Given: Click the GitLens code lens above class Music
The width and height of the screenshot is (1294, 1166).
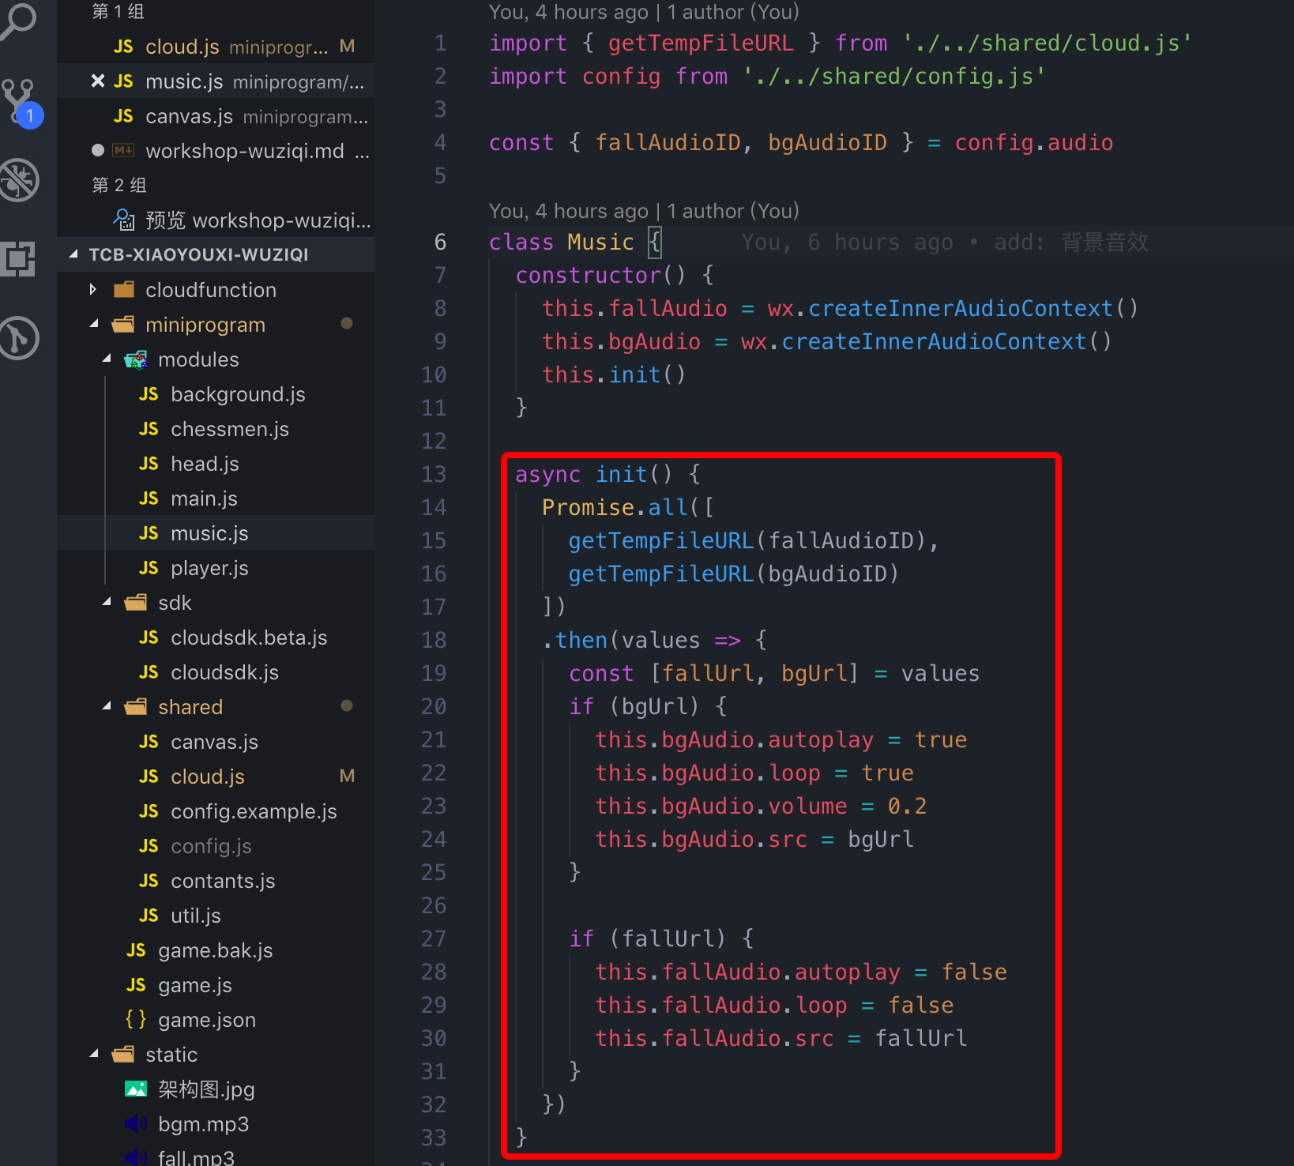Looking at the screenshot, I should tap(644, 211).
